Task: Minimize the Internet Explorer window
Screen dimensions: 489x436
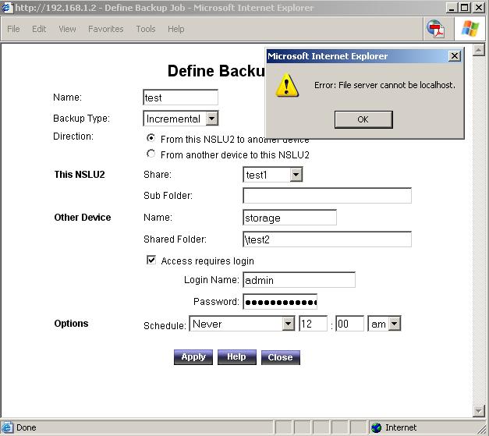Action: point(452,8)
